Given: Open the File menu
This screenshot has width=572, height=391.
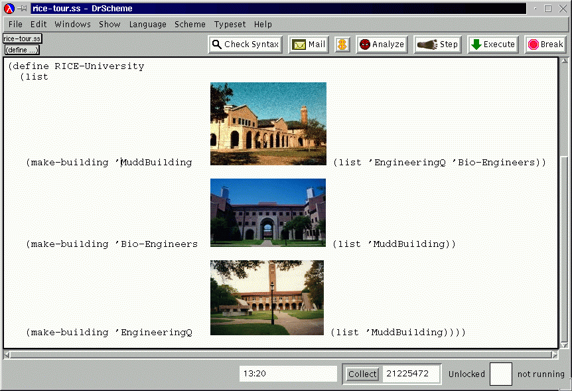Looking at the screenshot, I should tap(15, 25).
